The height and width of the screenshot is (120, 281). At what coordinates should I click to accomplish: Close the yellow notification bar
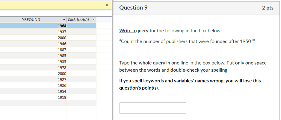coord(107,5)
